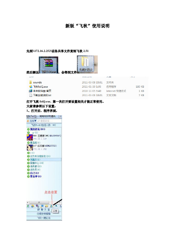This screenshot has height=248, width=175.
Task: Click the teal pin toolbar icon
Action: [x=56, y=206]
